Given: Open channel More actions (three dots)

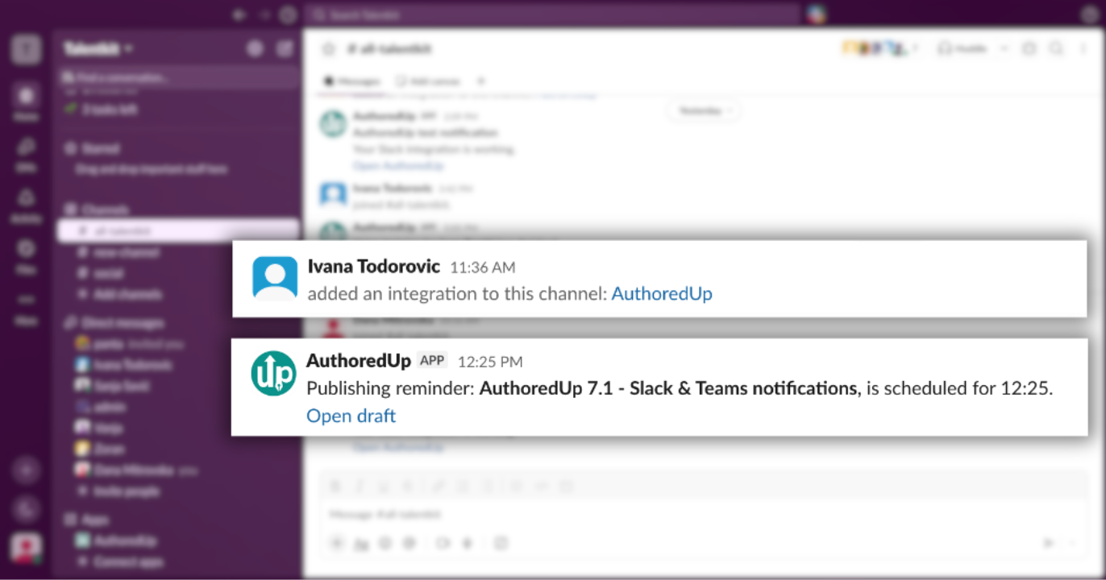Looking at the screenshot, I should click(1083, 49).
